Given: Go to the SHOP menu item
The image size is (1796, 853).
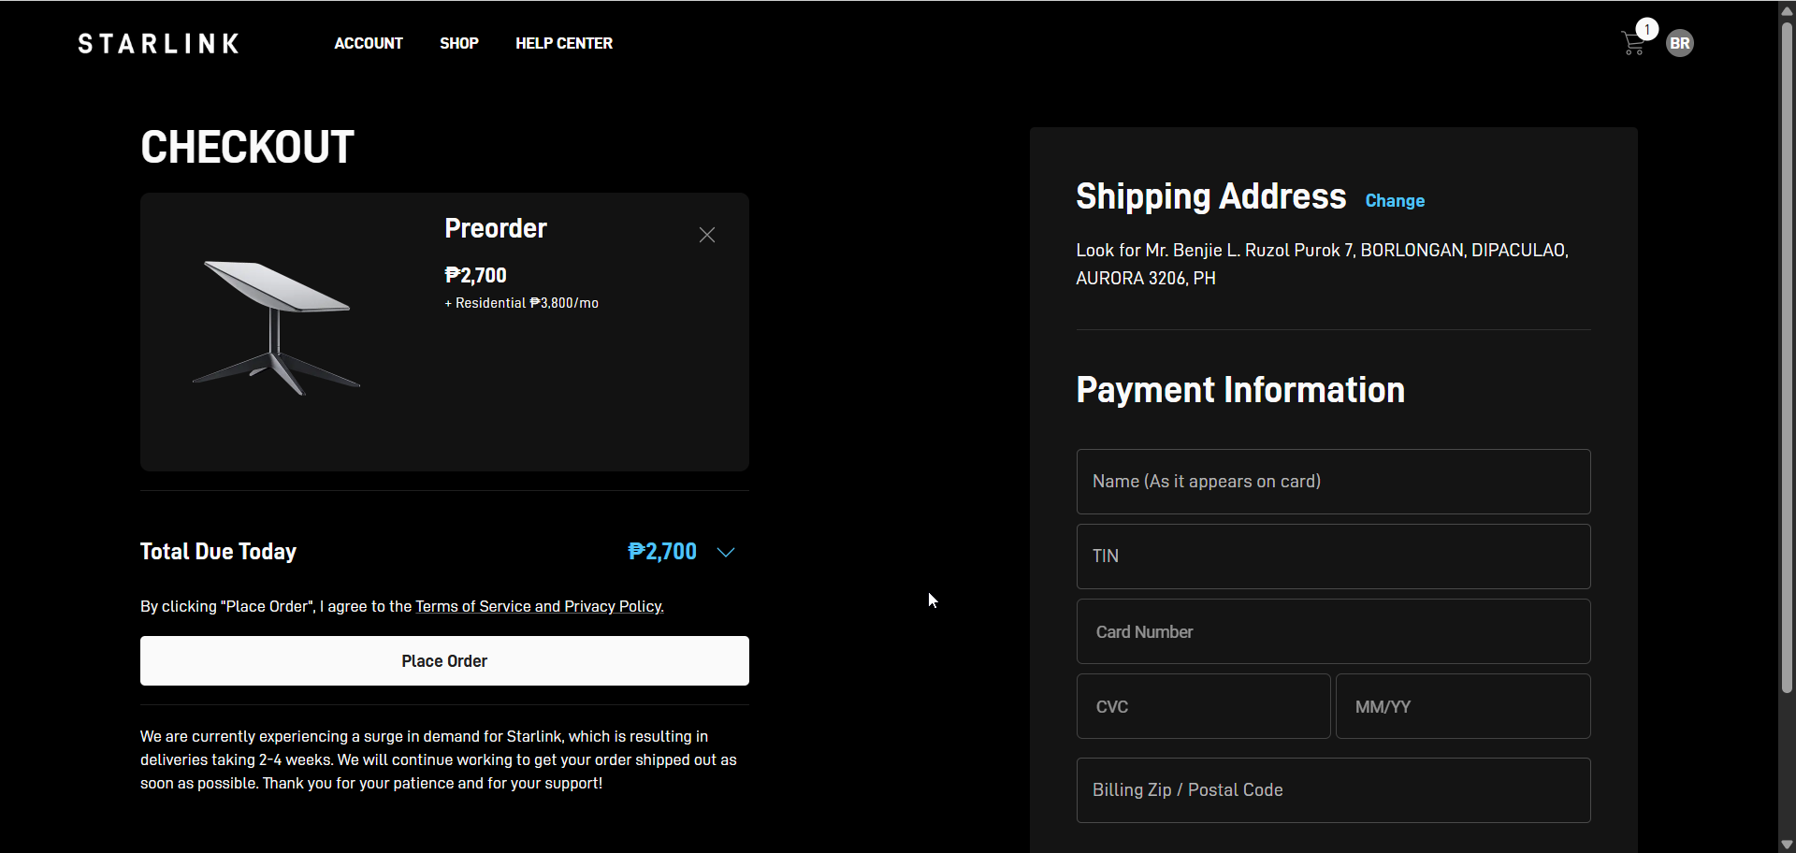Looking at the screenshot, I should [459, 43].
